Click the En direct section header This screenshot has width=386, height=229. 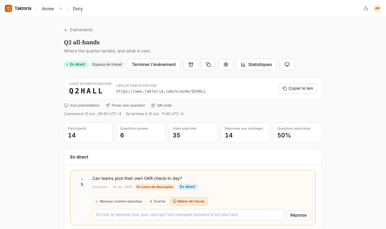[79, 157]
